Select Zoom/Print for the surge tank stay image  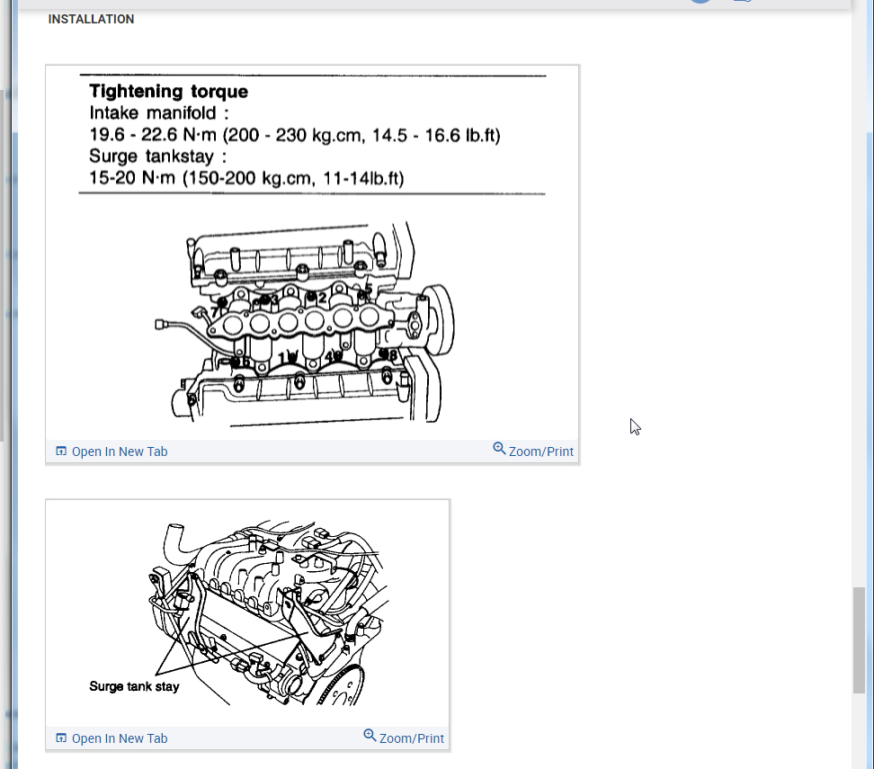pos(411,738)
